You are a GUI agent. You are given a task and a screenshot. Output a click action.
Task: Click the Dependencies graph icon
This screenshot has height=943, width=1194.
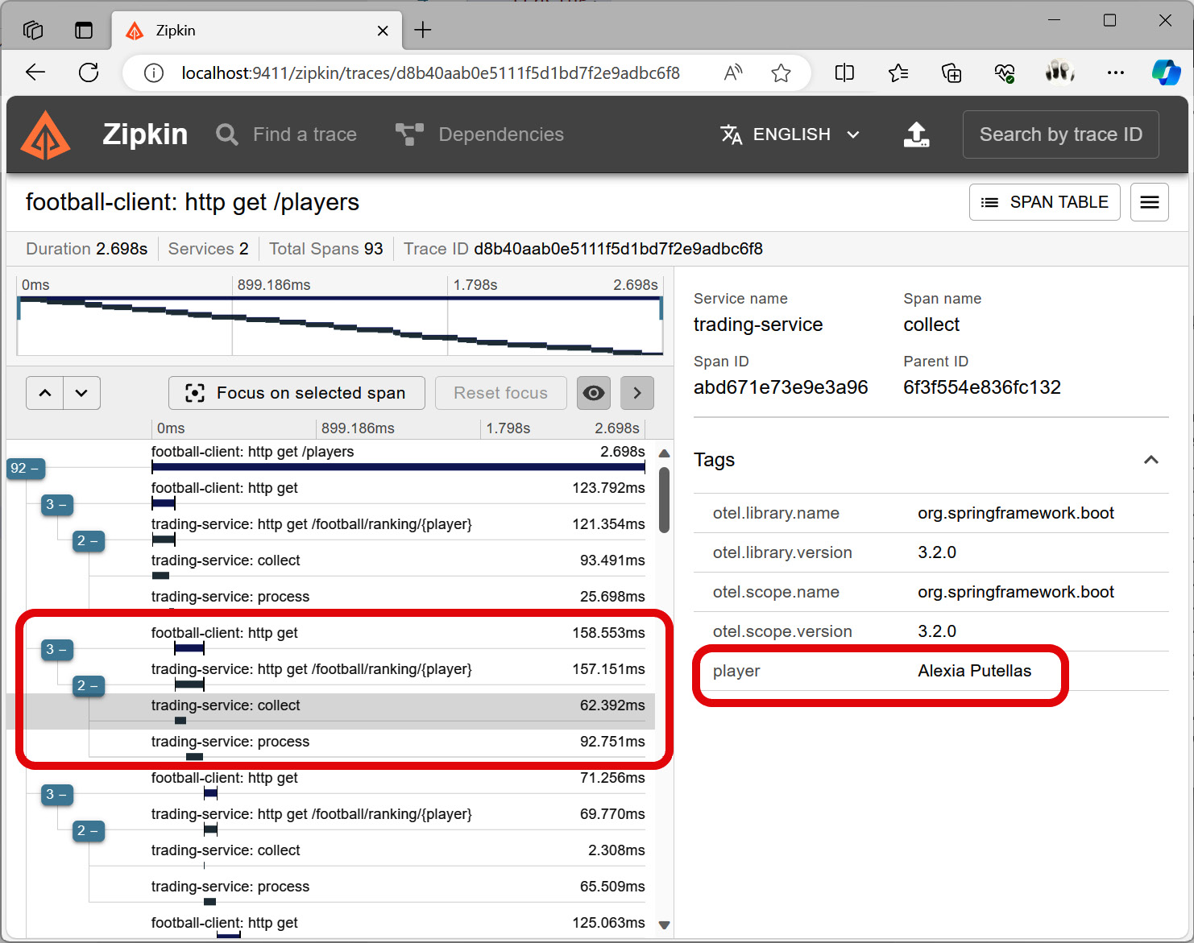click(x=409, y=134)
